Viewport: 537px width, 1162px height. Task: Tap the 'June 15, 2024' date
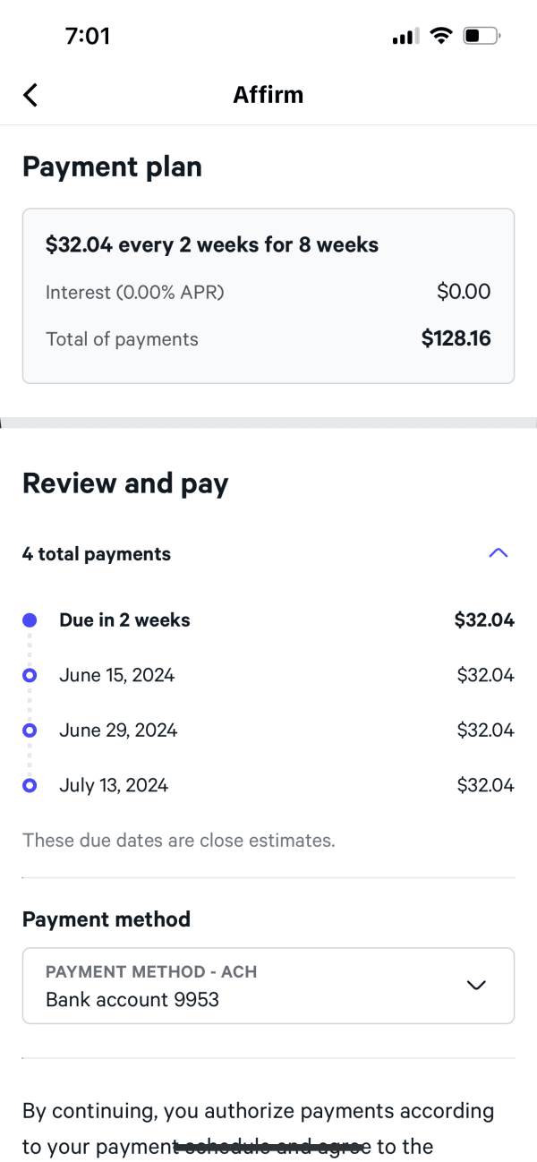pos(117,676)
